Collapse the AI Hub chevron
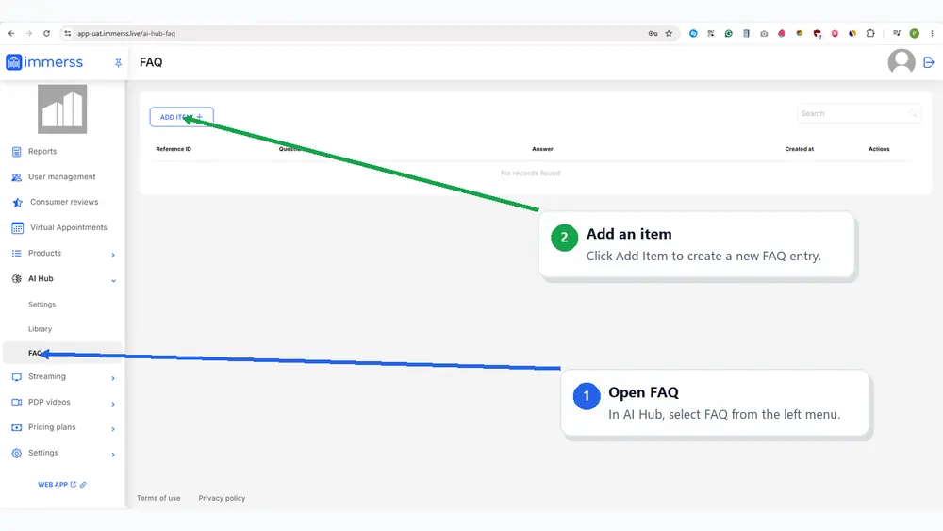Viewport: 943px width, 531px height. [113, 280]
